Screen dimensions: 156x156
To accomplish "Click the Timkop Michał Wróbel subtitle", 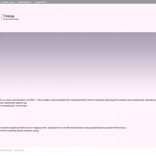I will (11, 19).
